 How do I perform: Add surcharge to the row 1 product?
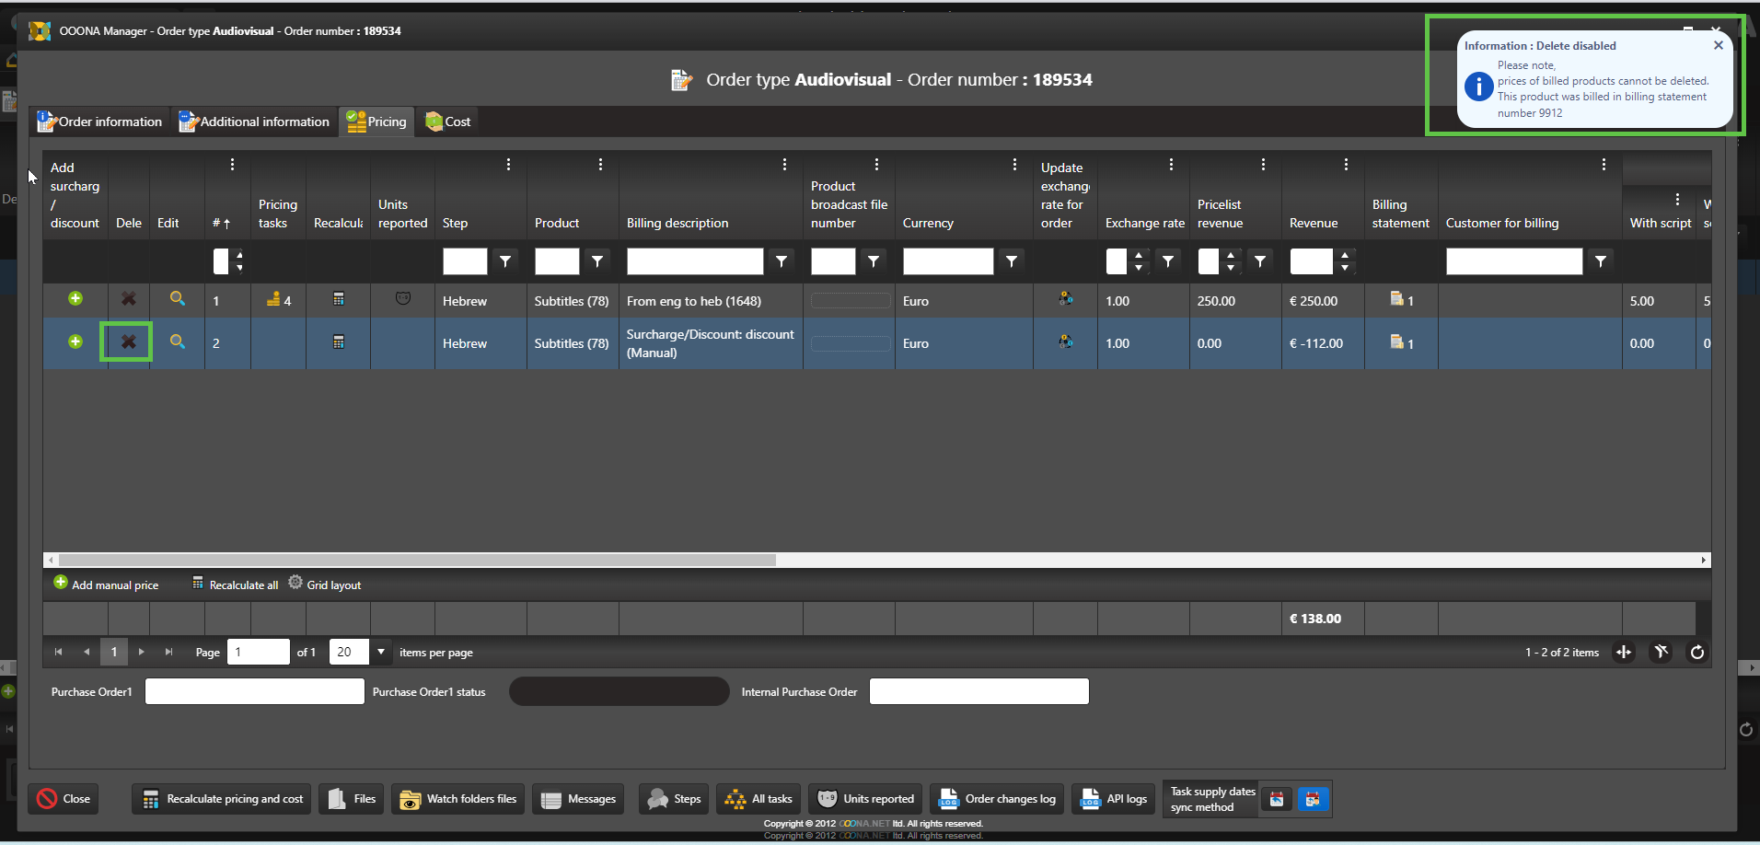[75, 299]
